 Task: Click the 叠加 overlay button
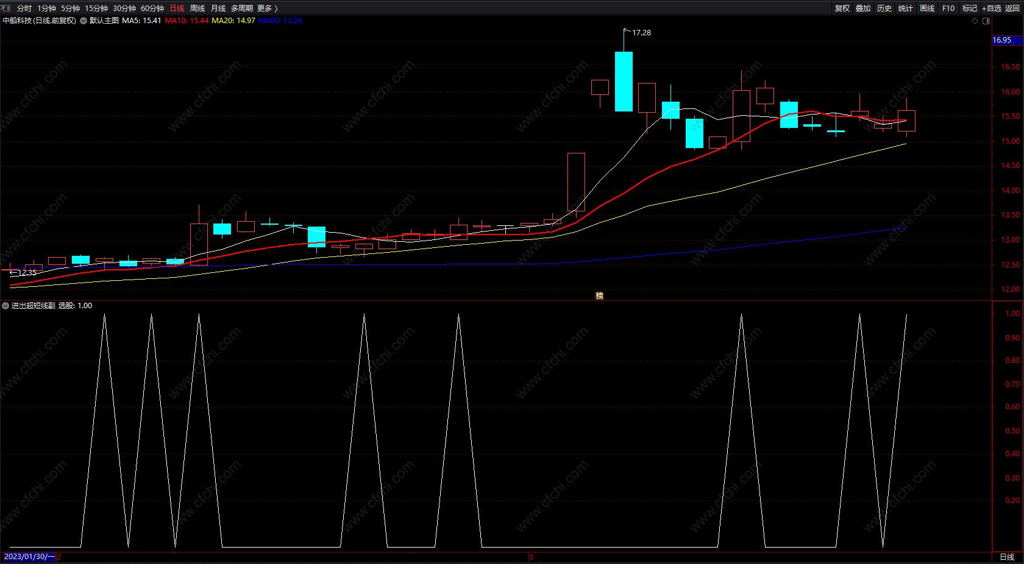[863, 8]
